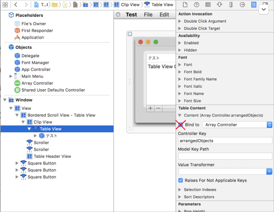Image resolution: width=274 pixels, height=212 pixels.
Task: Collapse the Table View tree item
Action: tap(29, 129)
